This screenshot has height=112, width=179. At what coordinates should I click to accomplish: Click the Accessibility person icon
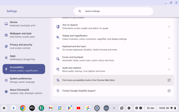(x=6, y=69)
